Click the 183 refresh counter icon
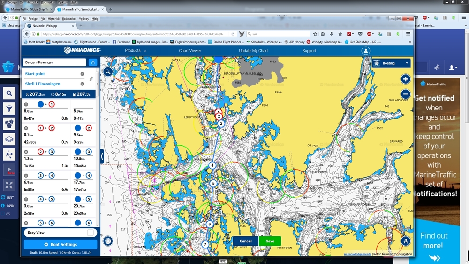 (x=3, y=197)
